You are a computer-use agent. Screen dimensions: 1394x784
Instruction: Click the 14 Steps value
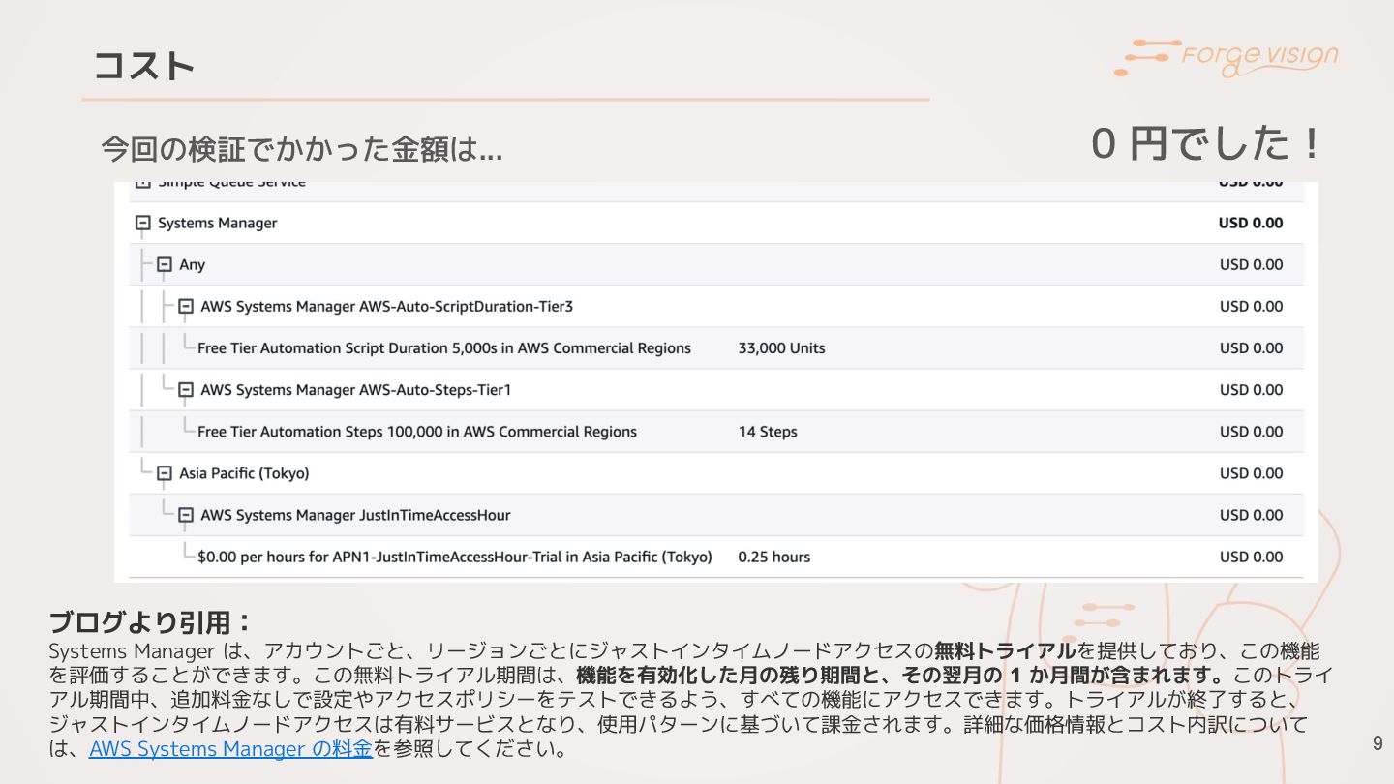(768, 432)
